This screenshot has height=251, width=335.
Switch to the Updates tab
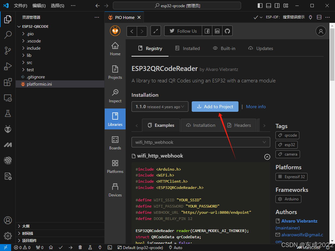click(260, 48)
